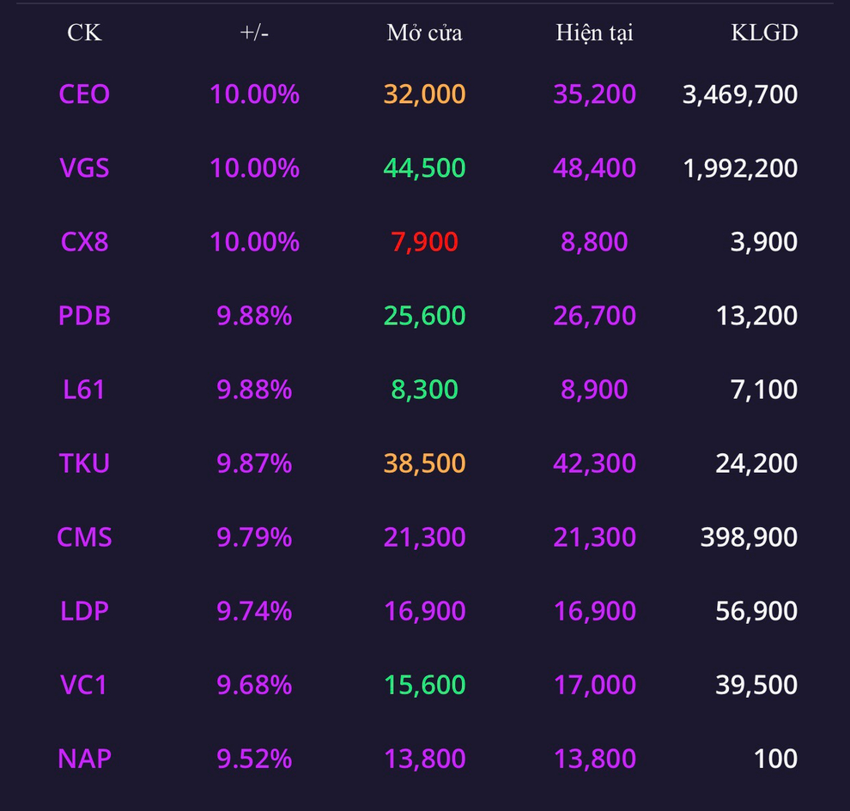The image size is (850, 811).
Task: Click CX8 opening price 7,900
Action: click(424, 242)
